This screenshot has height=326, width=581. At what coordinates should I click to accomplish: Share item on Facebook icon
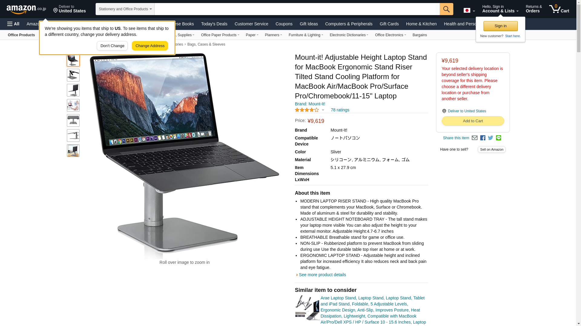483,138
